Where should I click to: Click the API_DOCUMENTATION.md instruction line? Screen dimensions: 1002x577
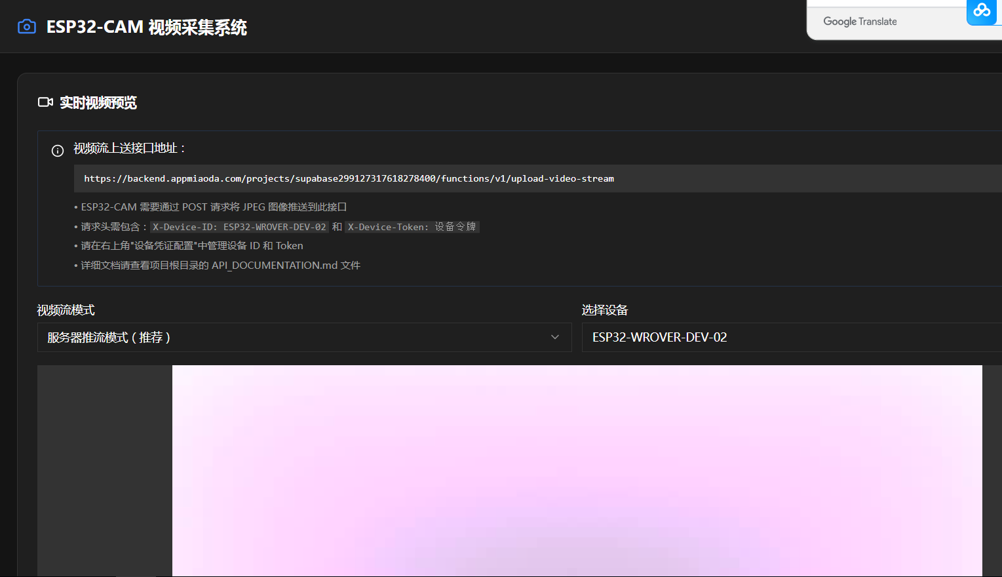(220, 266)
